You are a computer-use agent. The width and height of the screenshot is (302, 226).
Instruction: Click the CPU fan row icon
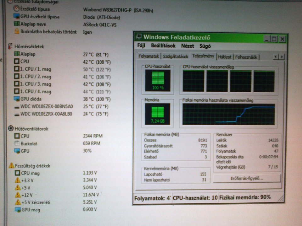click(17, 136)
